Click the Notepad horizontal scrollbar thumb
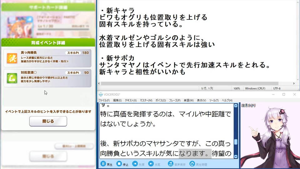This screenshot has height=169, width=300. click(x=190, y=83)
